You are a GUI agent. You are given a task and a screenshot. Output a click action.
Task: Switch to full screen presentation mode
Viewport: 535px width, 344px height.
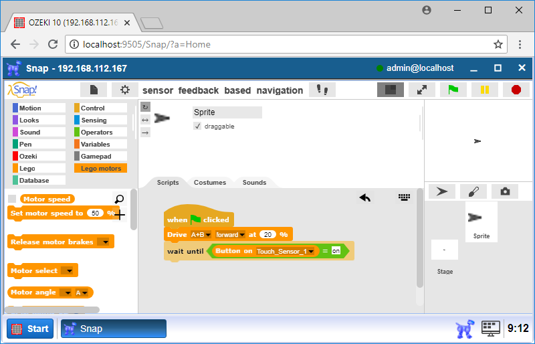tap(422, 90)
